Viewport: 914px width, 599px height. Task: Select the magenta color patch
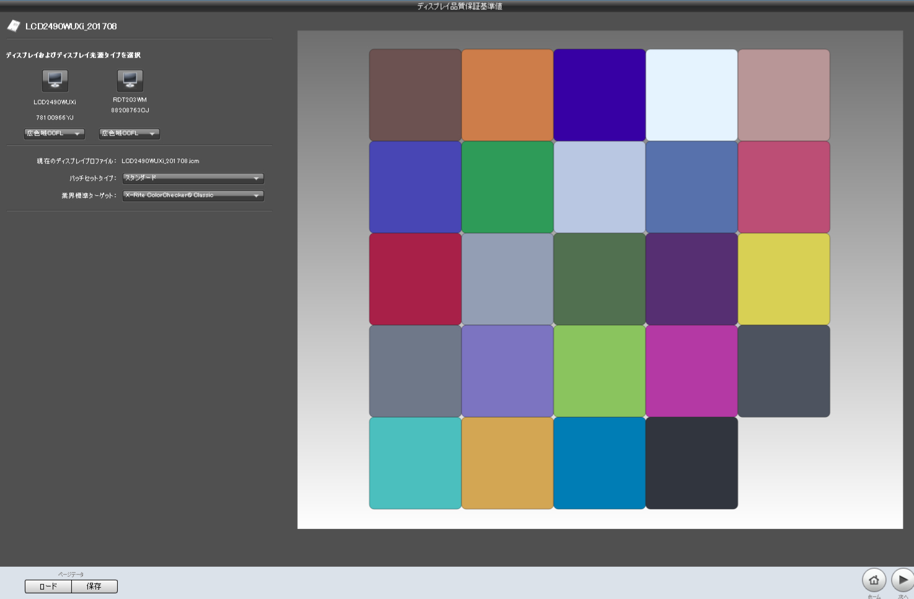tap(691, 371)
